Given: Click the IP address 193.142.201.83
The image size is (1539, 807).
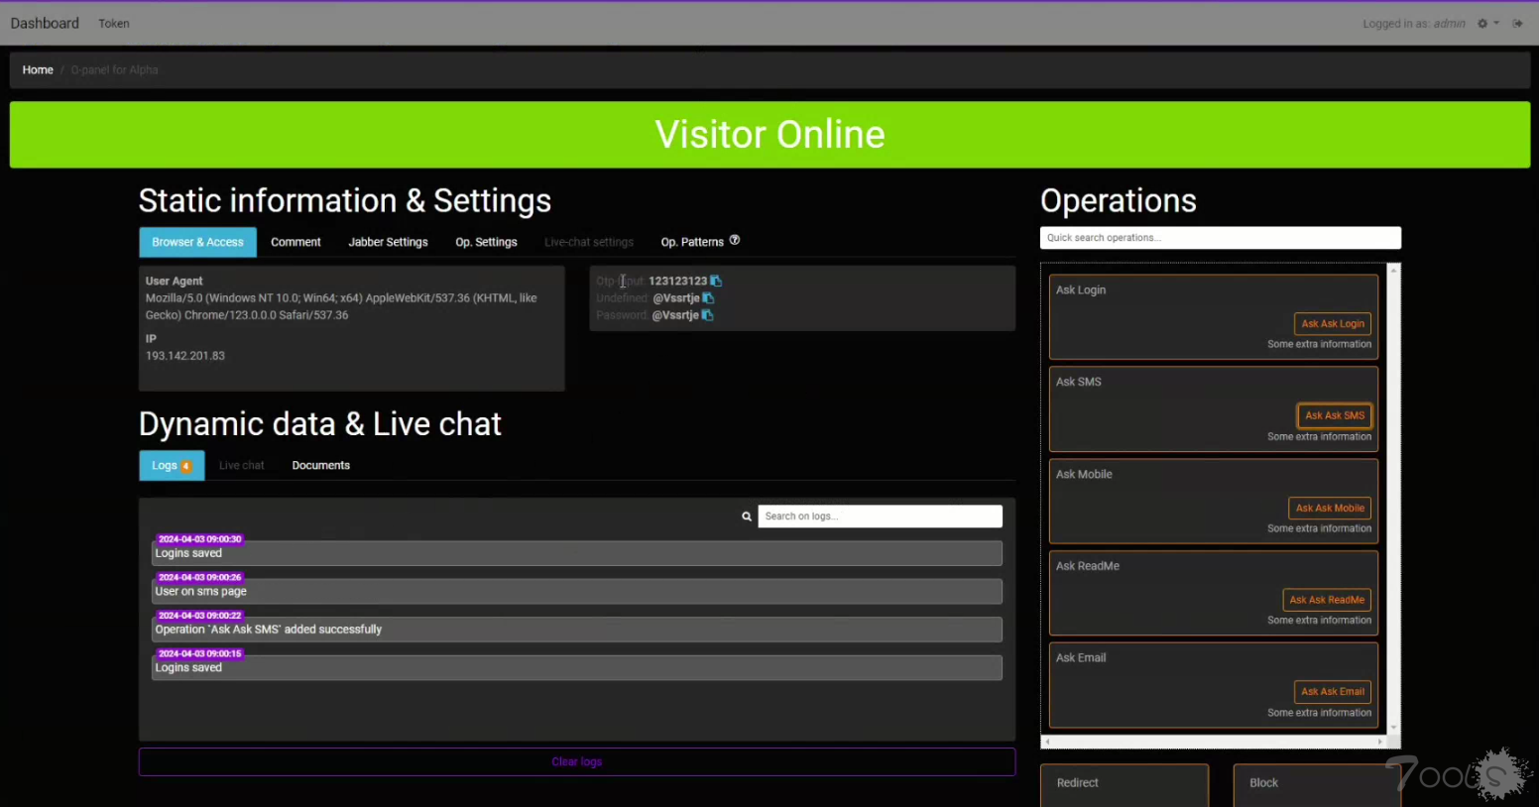Looking at the screenshot, I should tap(185, 356).
